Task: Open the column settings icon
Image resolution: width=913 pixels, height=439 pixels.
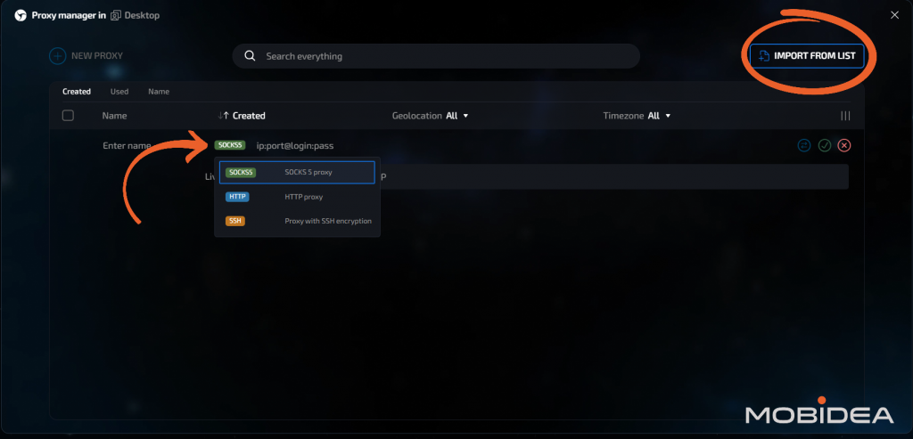Action: [845, 116]
